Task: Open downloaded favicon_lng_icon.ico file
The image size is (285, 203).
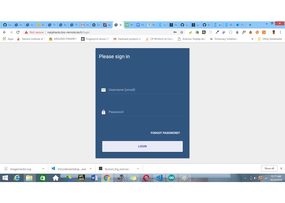Action: 114,169
